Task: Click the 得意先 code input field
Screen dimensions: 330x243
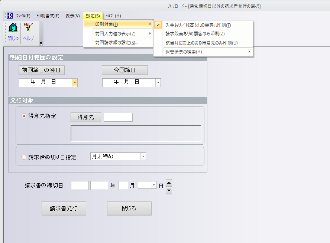Action: coord(118,117)
